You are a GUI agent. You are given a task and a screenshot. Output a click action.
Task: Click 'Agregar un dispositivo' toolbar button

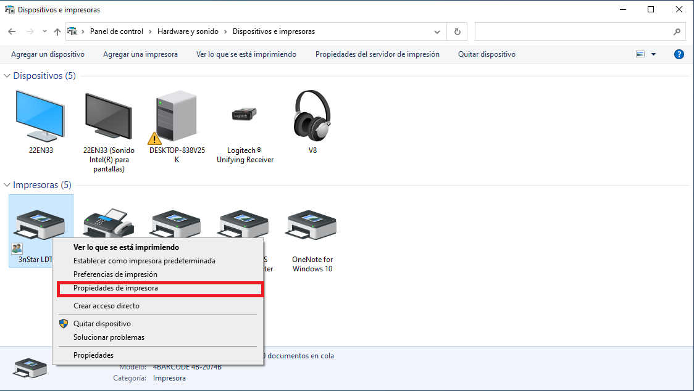click(x=48, y=54)
